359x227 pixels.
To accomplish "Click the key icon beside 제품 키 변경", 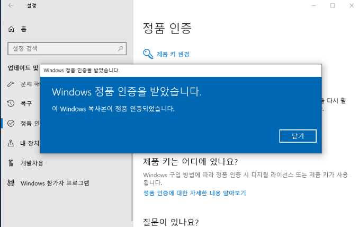I will 148,54.
